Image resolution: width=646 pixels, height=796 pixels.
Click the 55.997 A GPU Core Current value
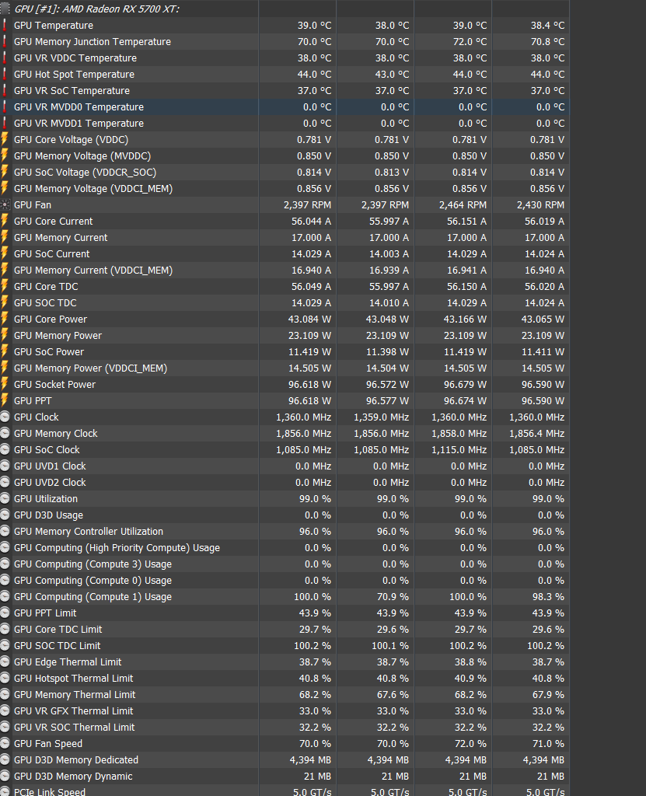(x=389, y=222)
